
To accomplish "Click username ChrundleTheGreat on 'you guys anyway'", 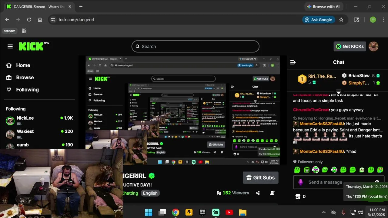I will coord(311,110).
